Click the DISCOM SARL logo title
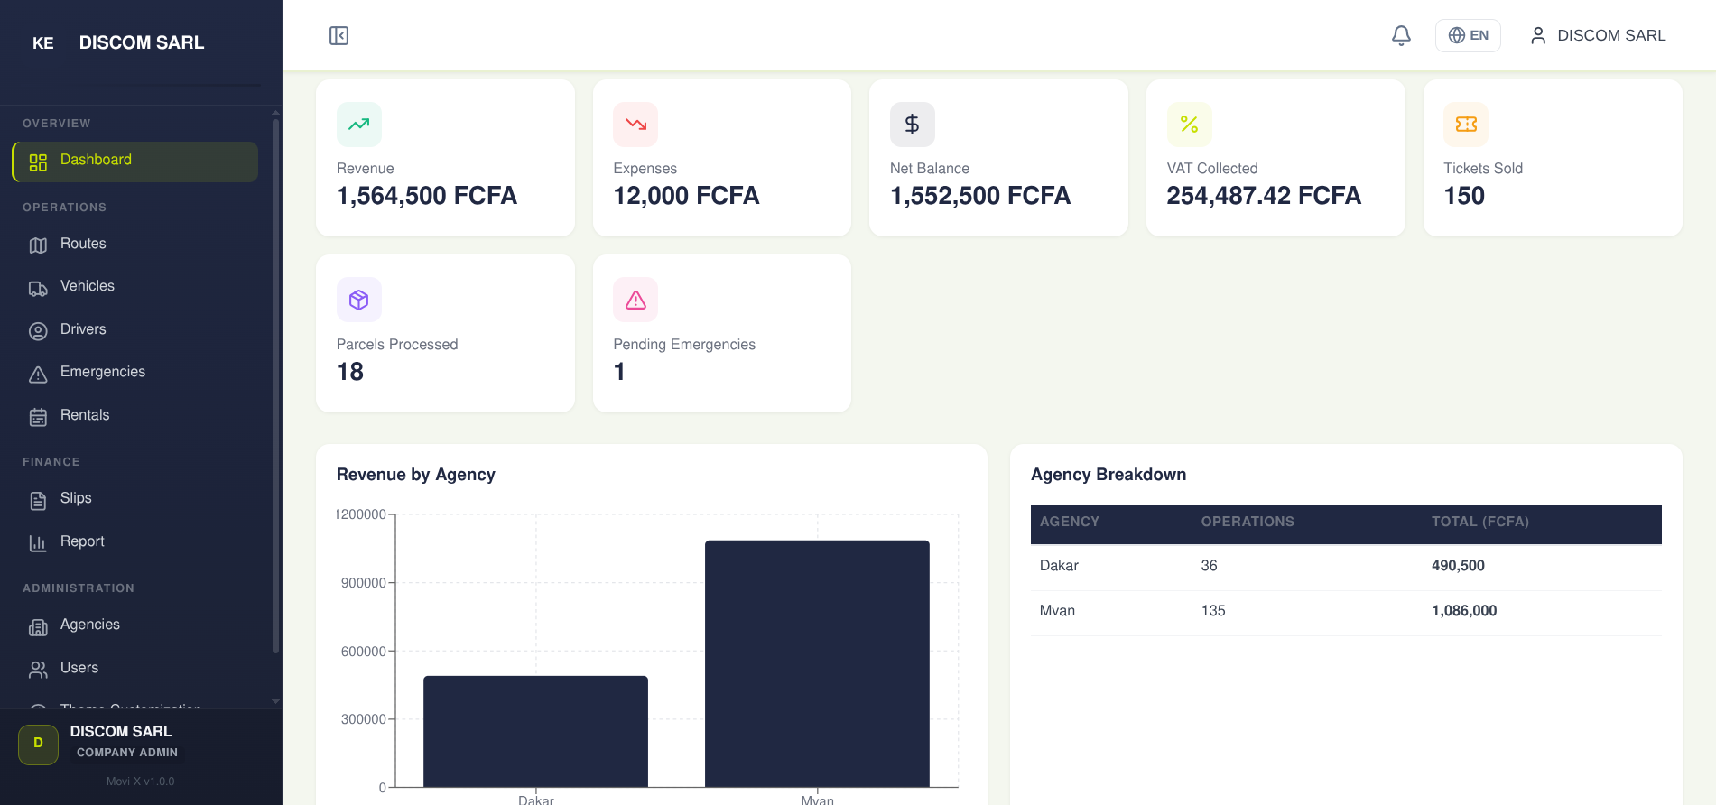1716x805 pixels. coord(142,42)
